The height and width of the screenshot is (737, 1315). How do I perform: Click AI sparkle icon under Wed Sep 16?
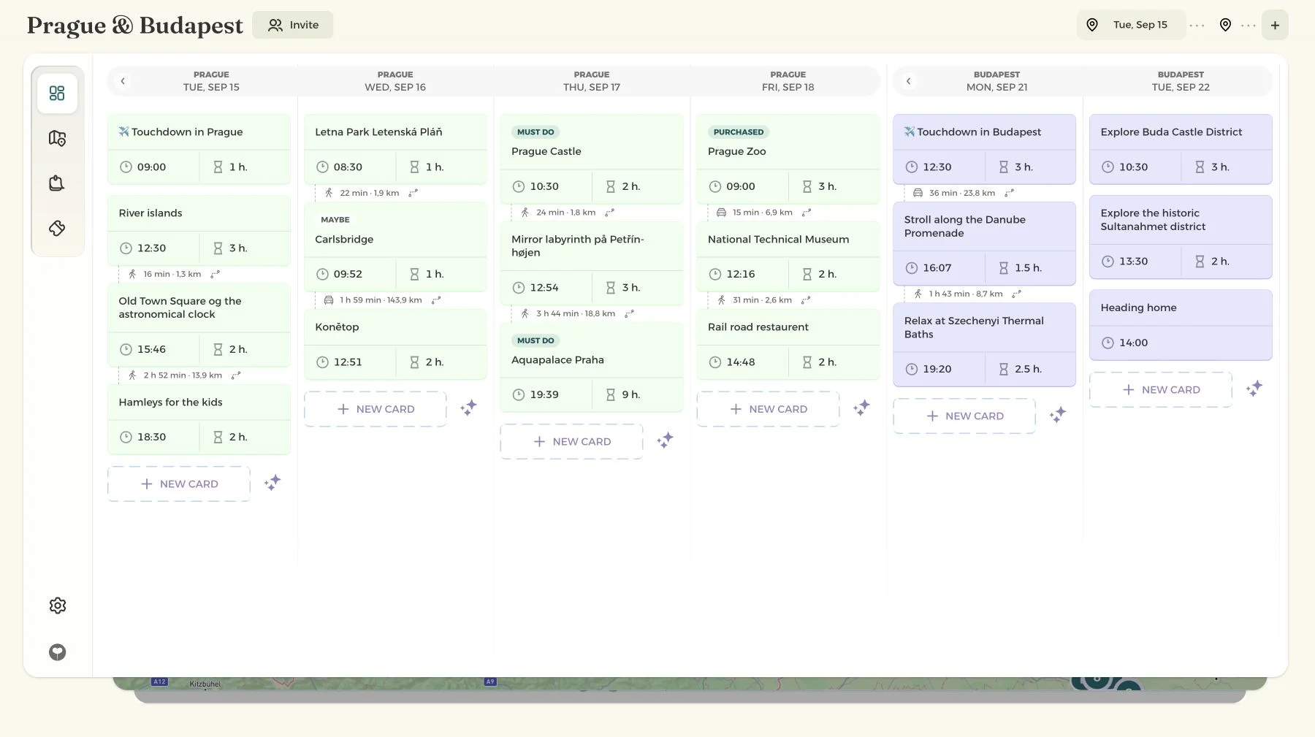469,408
